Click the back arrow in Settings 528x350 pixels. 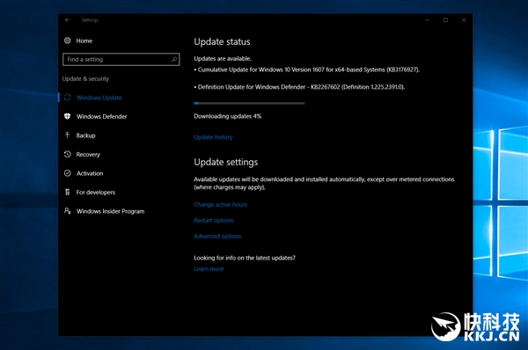tap(68, 20)
